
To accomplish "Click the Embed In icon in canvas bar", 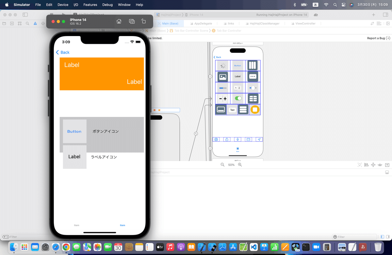I will point(387,165).
